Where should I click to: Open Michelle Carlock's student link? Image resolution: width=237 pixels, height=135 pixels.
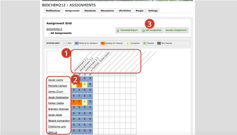click(x=58, y=86)
